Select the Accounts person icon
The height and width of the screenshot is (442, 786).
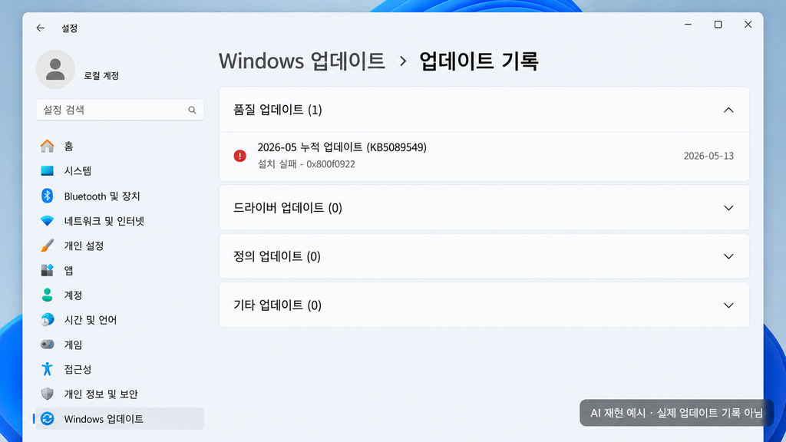coord(47,295)
